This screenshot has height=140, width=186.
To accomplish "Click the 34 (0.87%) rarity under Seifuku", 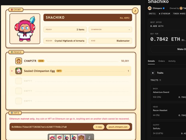I will (x=158, y=133).
